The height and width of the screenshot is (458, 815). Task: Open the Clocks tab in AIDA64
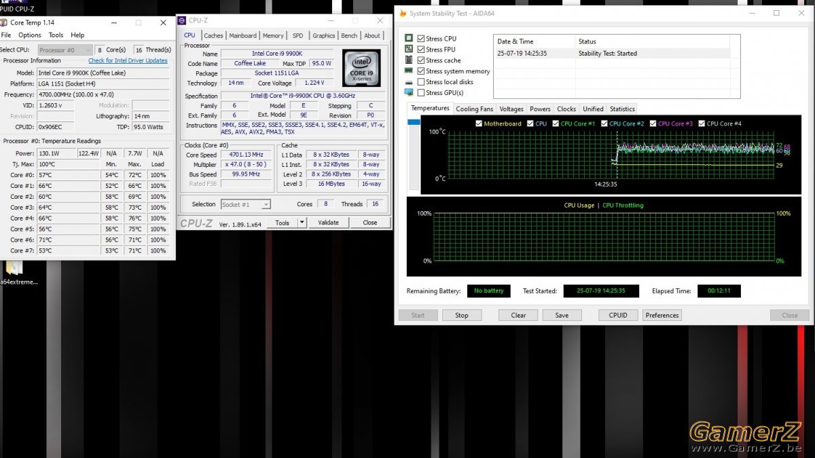566,109
